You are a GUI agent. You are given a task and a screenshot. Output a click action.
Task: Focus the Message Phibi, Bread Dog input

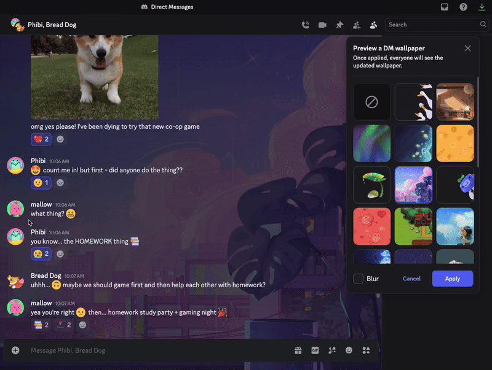pyautogui.click(x=160, y=350)
